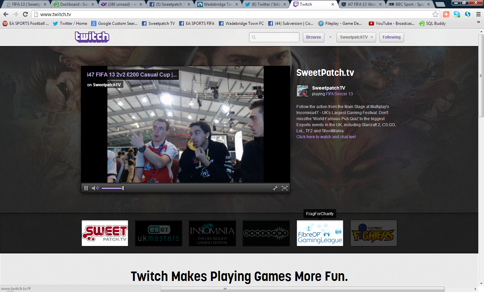Adjust the player volume slider
The image size is (484, 292).
(x=113, y=188)
